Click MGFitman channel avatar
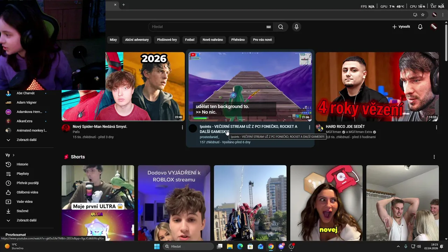The image size is (448, 252). point(320,128)
